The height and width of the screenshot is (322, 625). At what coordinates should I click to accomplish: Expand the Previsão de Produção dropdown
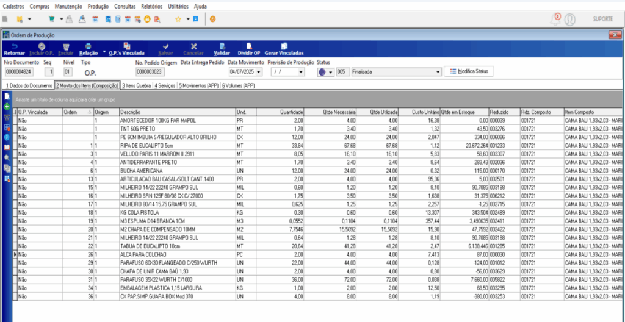(x=300, y=72)
